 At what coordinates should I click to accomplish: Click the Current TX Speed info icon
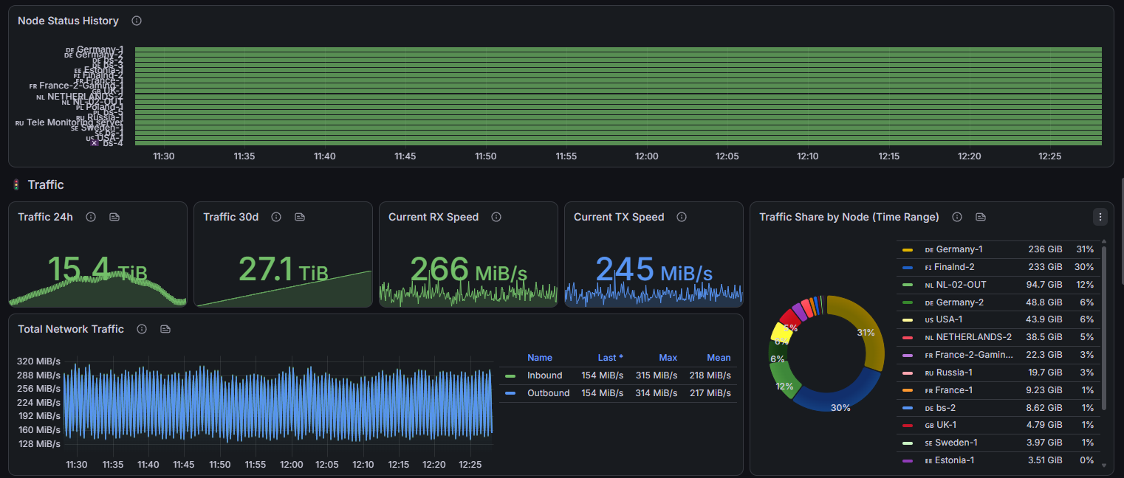click(x=682, y=217)
